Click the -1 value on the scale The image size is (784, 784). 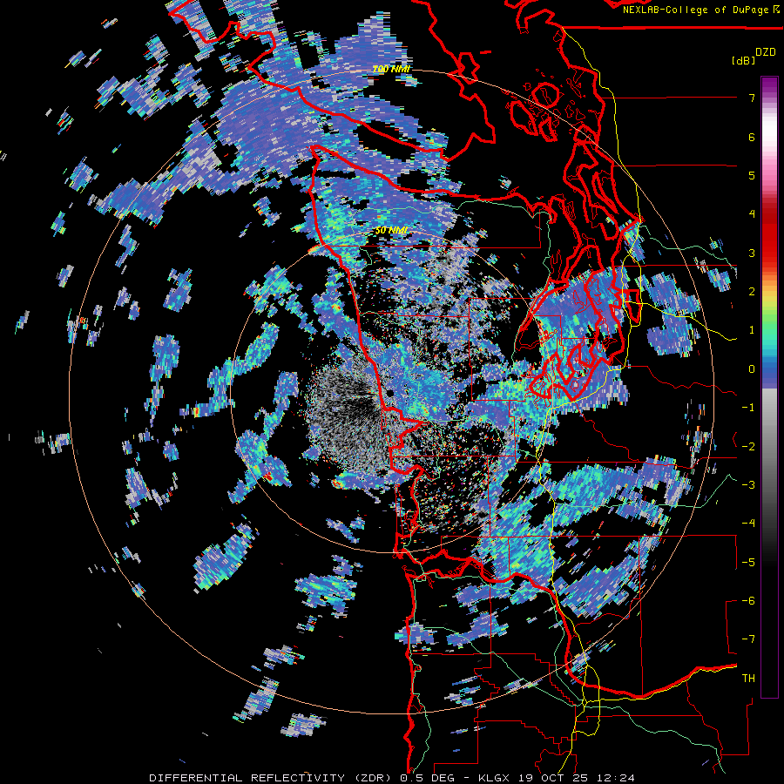(x=748, y=407)
